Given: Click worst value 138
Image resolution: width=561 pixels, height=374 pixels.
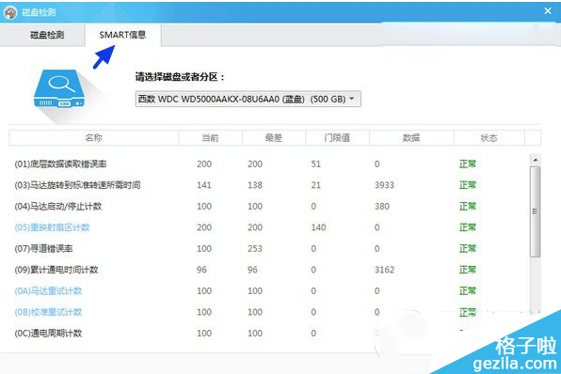Looking at the screenshot, I should pyautogui.click(x=255, y=185).
